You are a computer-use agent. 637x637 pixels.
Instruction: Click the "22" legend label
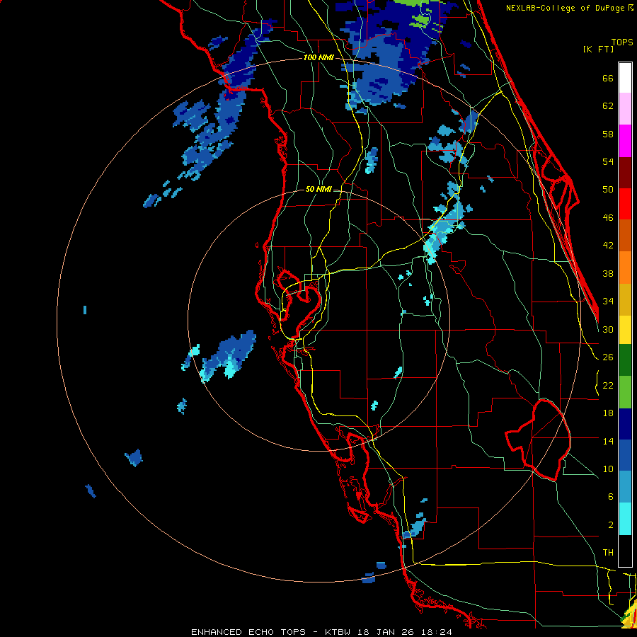pos(608,385)
